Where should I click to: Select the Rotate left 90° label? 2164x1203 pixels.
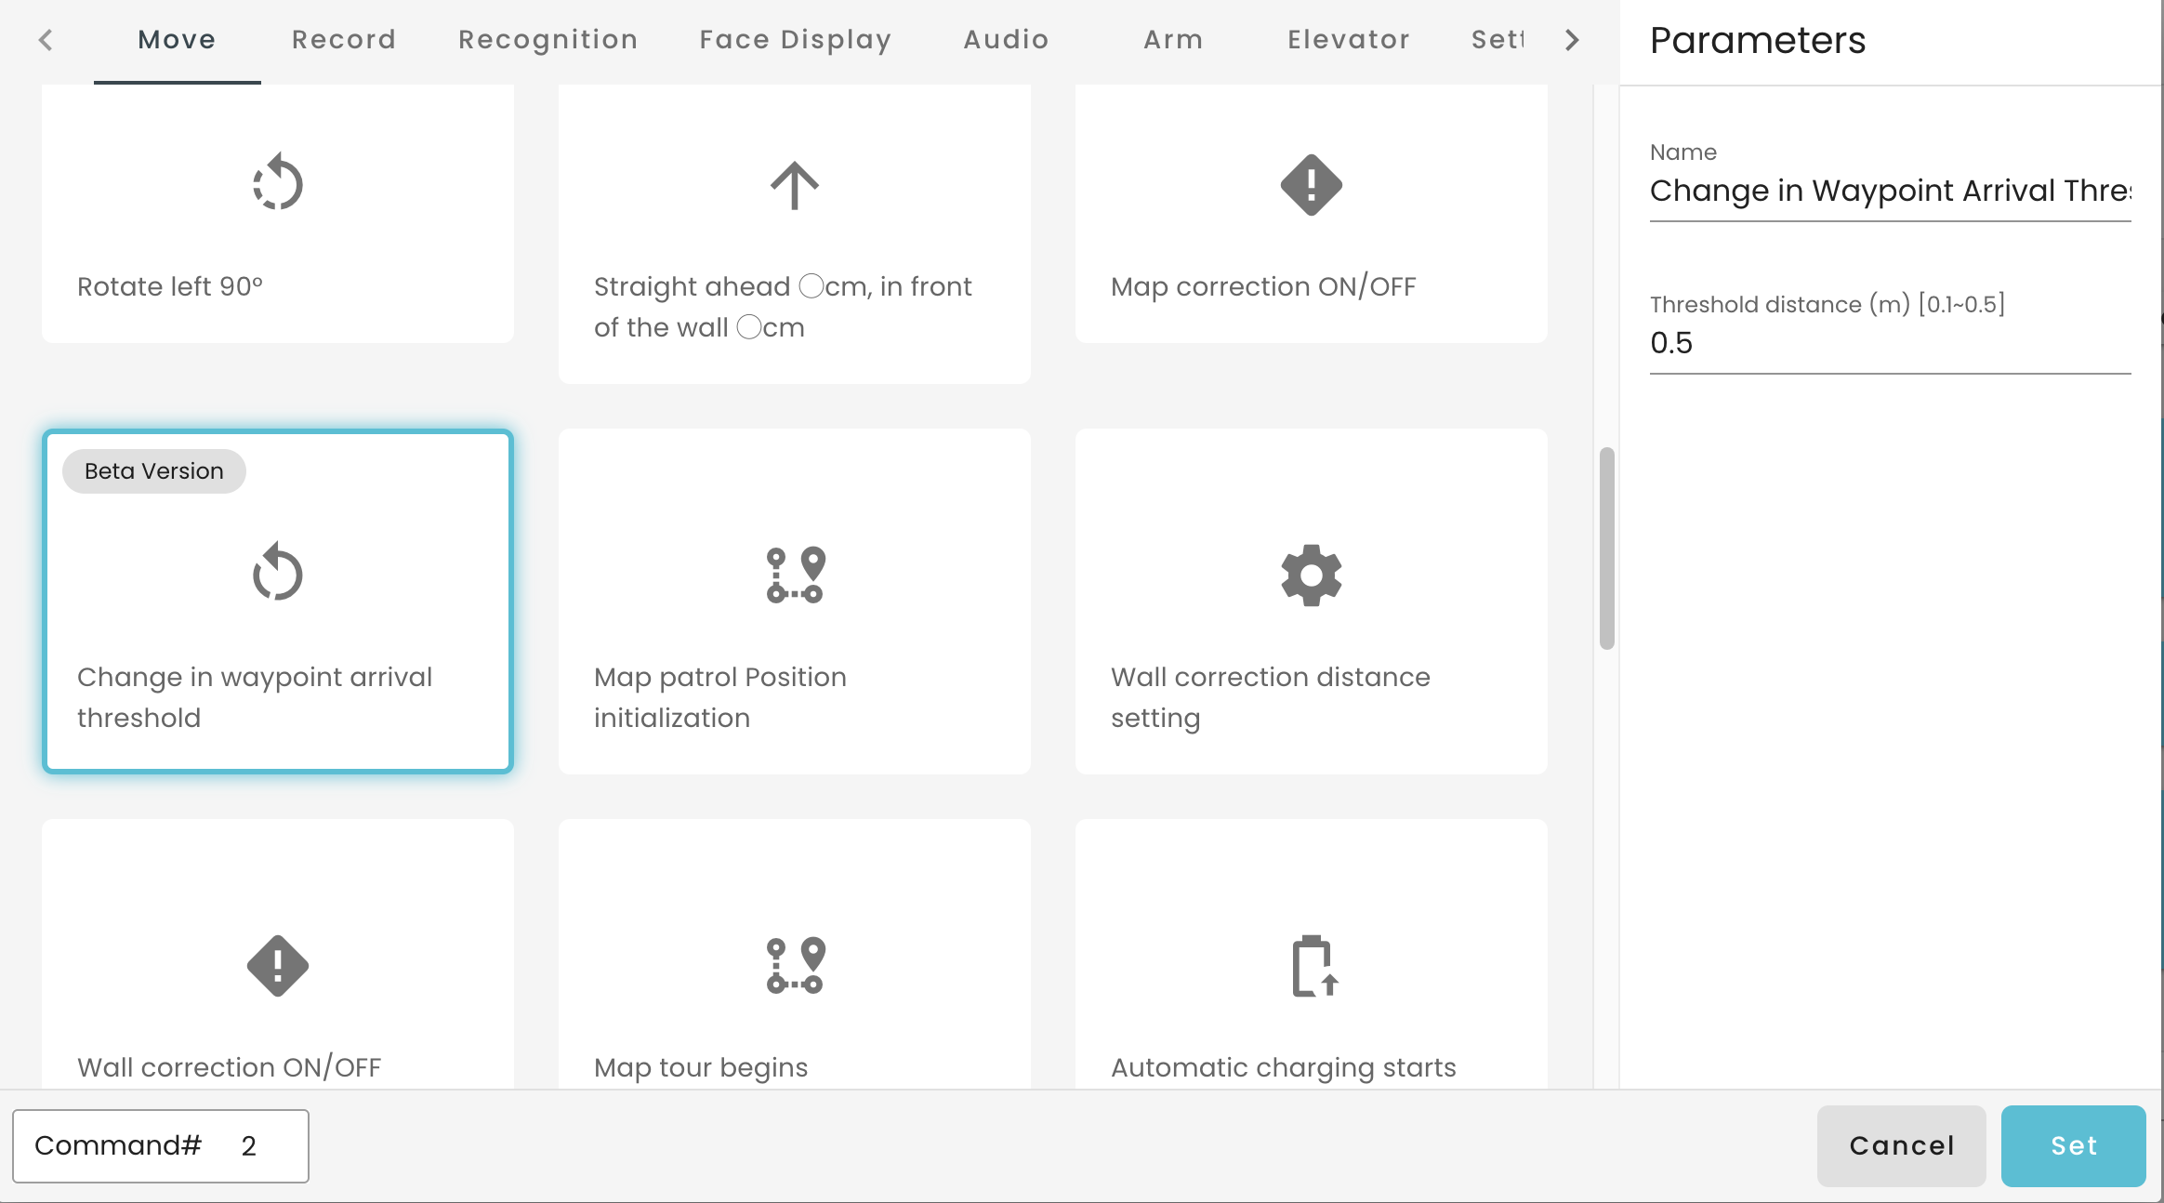tap(170, 286)
